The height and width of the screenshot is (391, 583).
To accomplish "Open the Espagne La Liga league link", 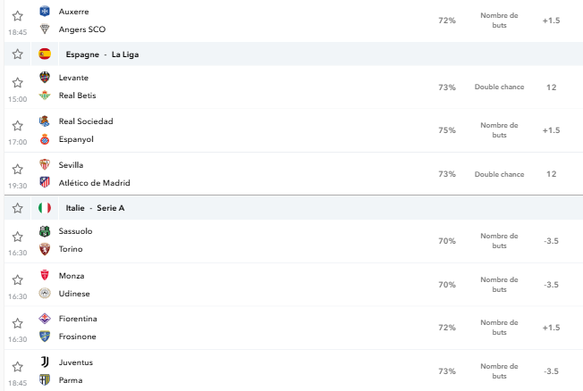I will pyautogui.click(x=102, y=54).
